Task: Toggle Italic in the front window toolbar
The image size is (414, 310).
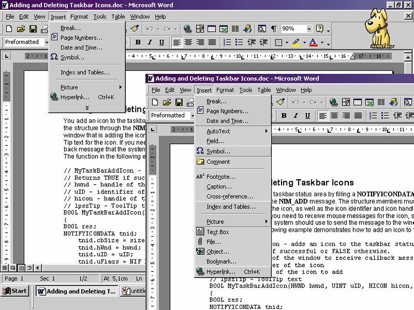Action: click(295, 115)
